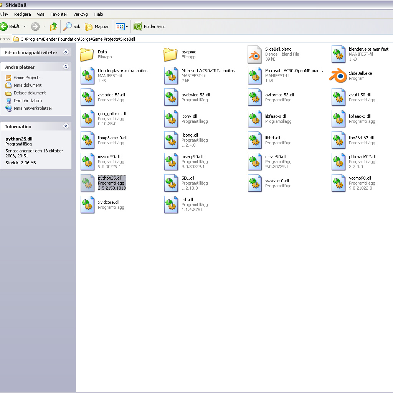Launch Folder Sync from toolbar
Screen dimensions: 393x393
point(150,26)
